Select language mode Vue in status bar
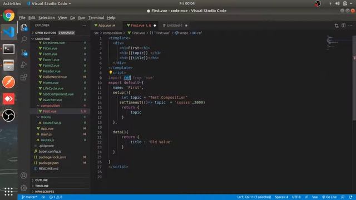356x200 pixels. [x=315, y=197]
